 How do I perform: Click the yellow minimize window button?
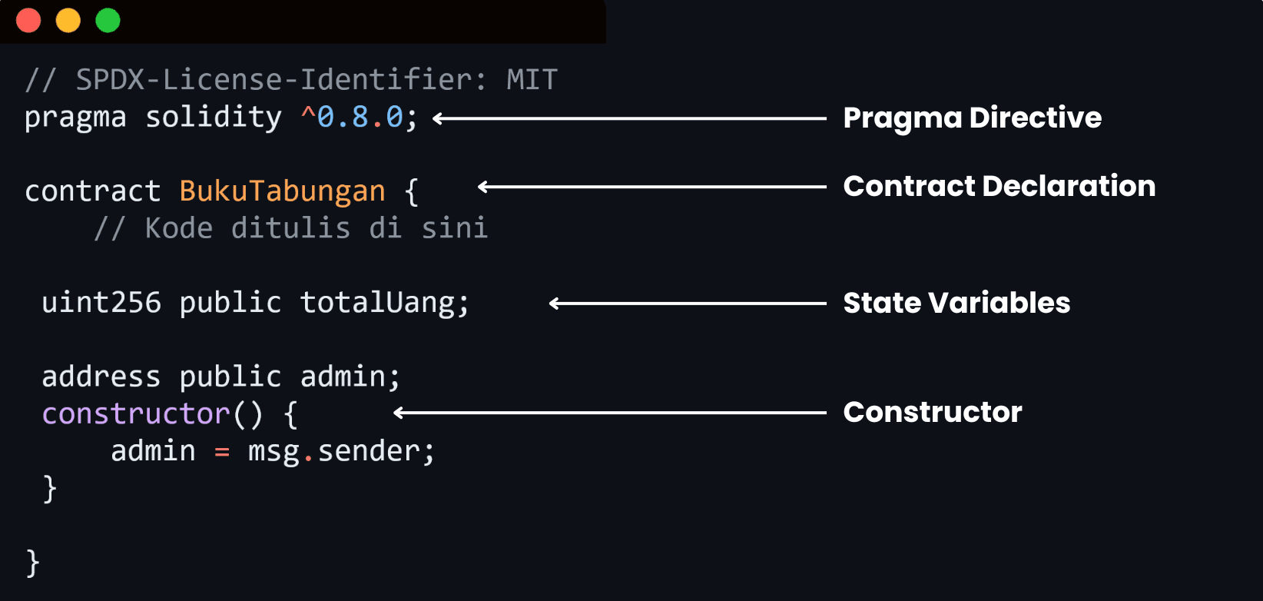coord(68,21)
